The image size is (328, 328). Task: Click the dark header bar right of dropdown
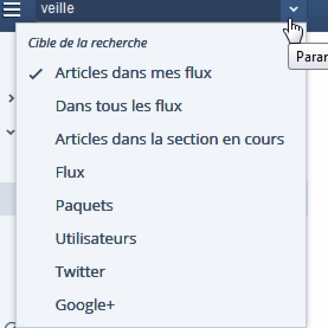317,16
